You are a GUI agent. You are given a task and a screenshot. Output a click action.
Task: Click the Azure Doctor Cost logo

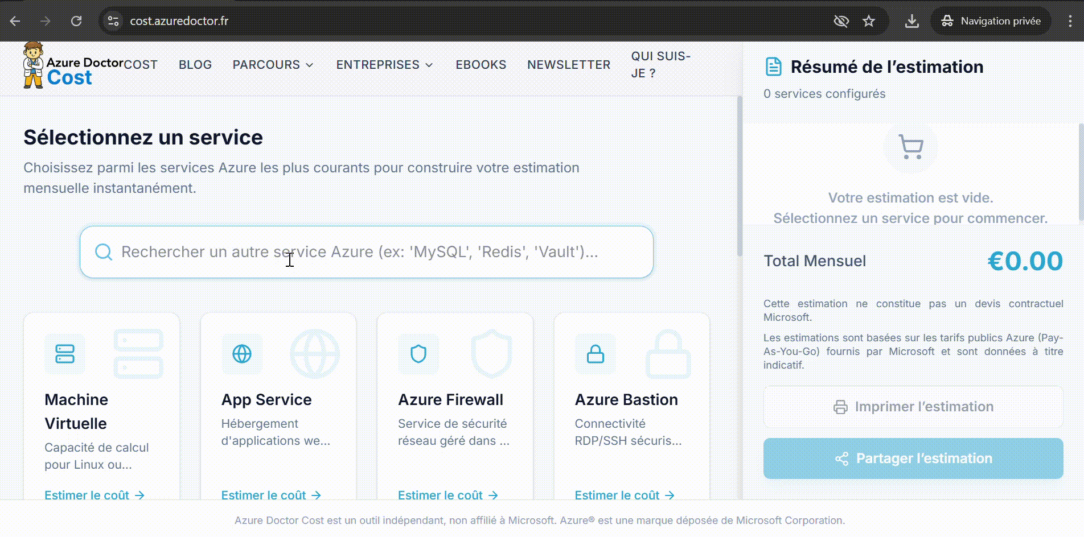point(72,65)
